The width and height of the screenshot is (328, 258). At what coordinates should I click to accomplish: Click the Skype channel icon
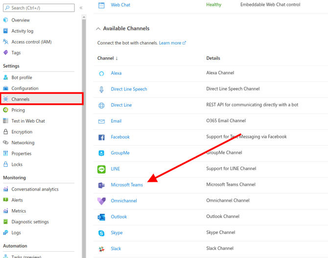(x=101, y=233)
